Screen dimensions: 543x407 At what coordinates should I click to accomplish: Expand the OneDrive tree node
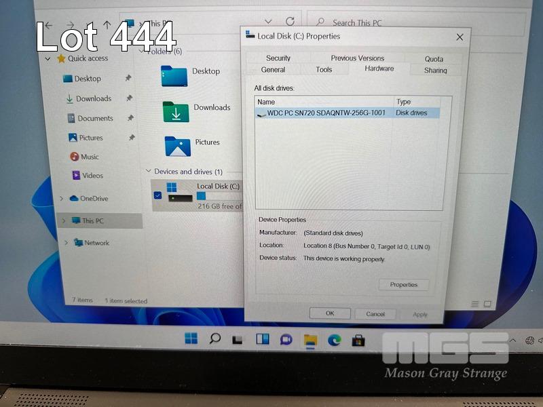click(62, 199)
